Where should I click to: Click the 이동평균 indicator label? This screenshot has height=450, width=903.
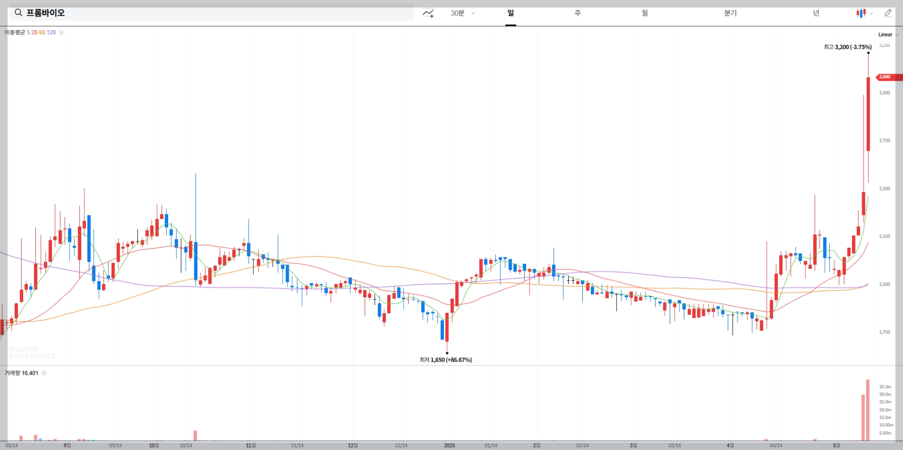(x=15, y=32)
